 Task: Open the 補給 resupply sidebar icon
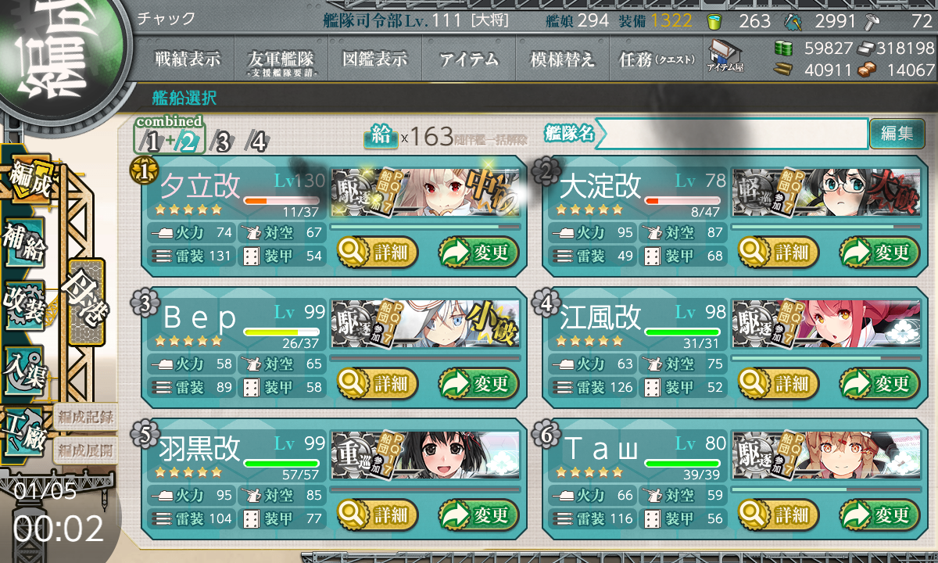click(x=23, y=242)
